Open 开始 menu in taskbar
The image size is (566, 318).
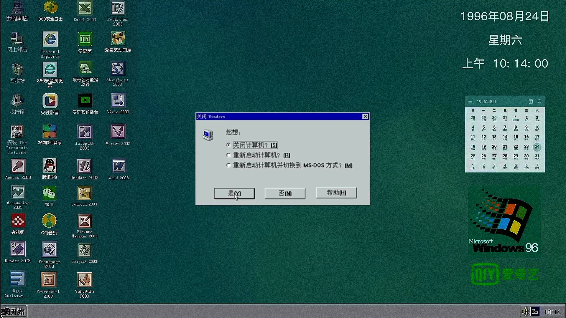13,311
